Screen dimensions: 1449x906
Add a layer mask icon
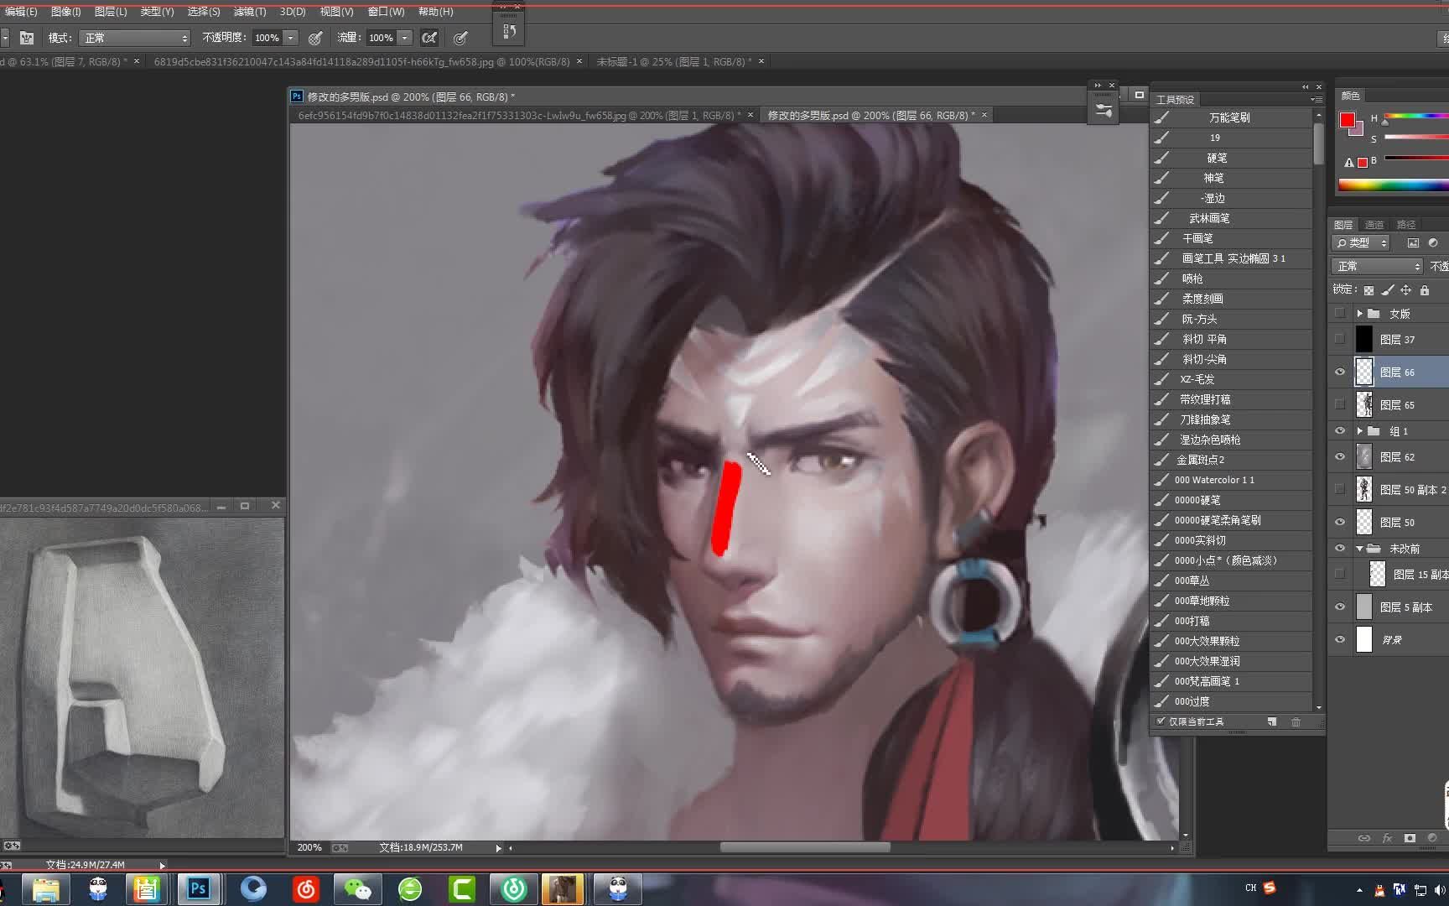point(1410,837)
